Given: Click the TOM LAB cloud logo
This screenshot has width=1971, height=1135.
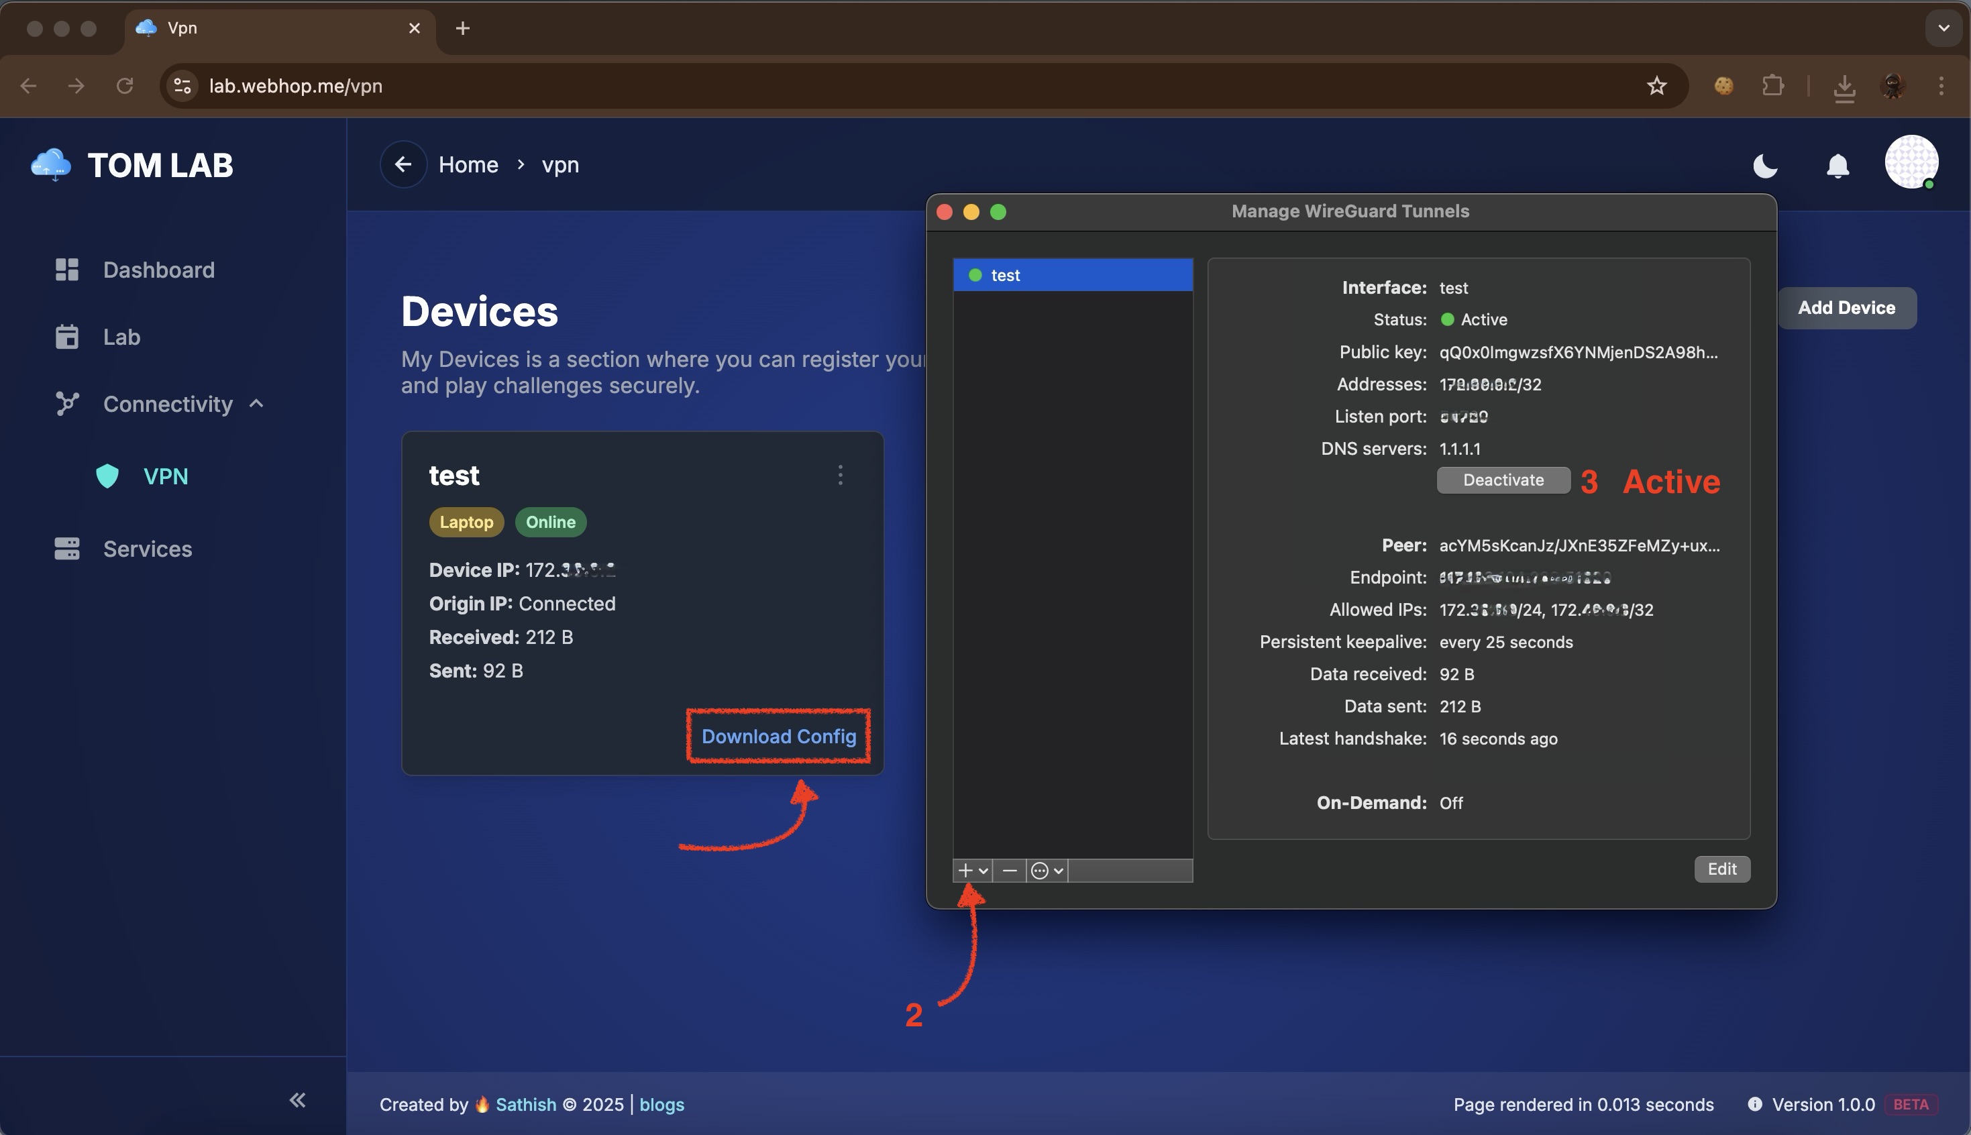Looking at the screenshot, I should 50,164.
